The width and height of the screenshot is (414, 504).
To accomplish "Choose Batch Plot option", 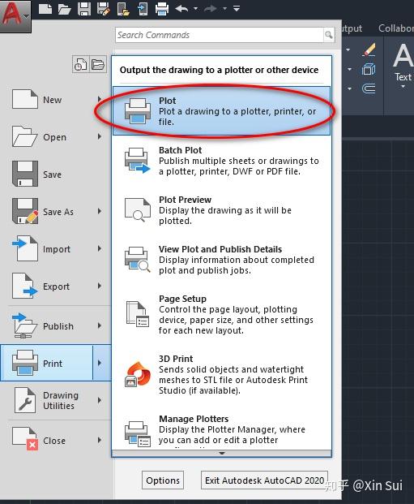I will 221,161.
